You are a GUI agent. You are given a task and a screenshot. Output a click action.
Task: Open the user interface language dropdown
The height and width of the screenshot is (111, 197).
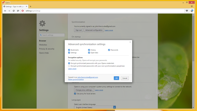point(95,107)
